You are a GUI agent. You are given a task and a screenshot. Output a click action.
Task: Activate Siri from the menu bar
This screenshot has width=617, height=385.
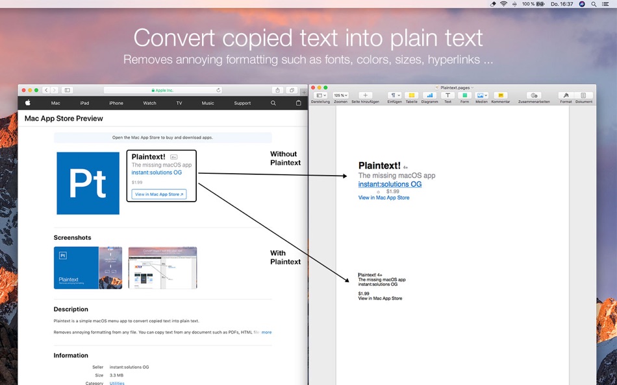tap(582, 4)
